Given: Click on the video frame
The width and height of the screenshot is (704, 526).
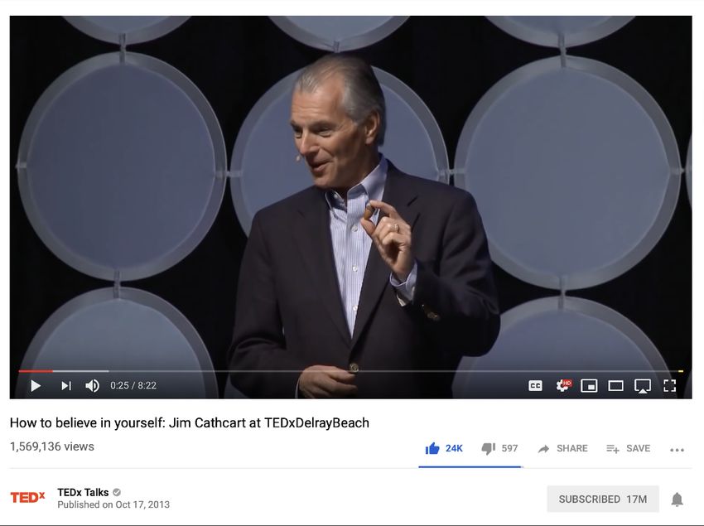Looking at the screenshot, I should tap(350, 193).
